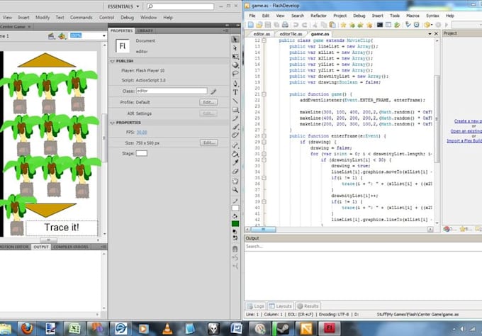This screenshot has height=336, width=482.
Task: Select the Free Transform tool
Action: (235, 57)
